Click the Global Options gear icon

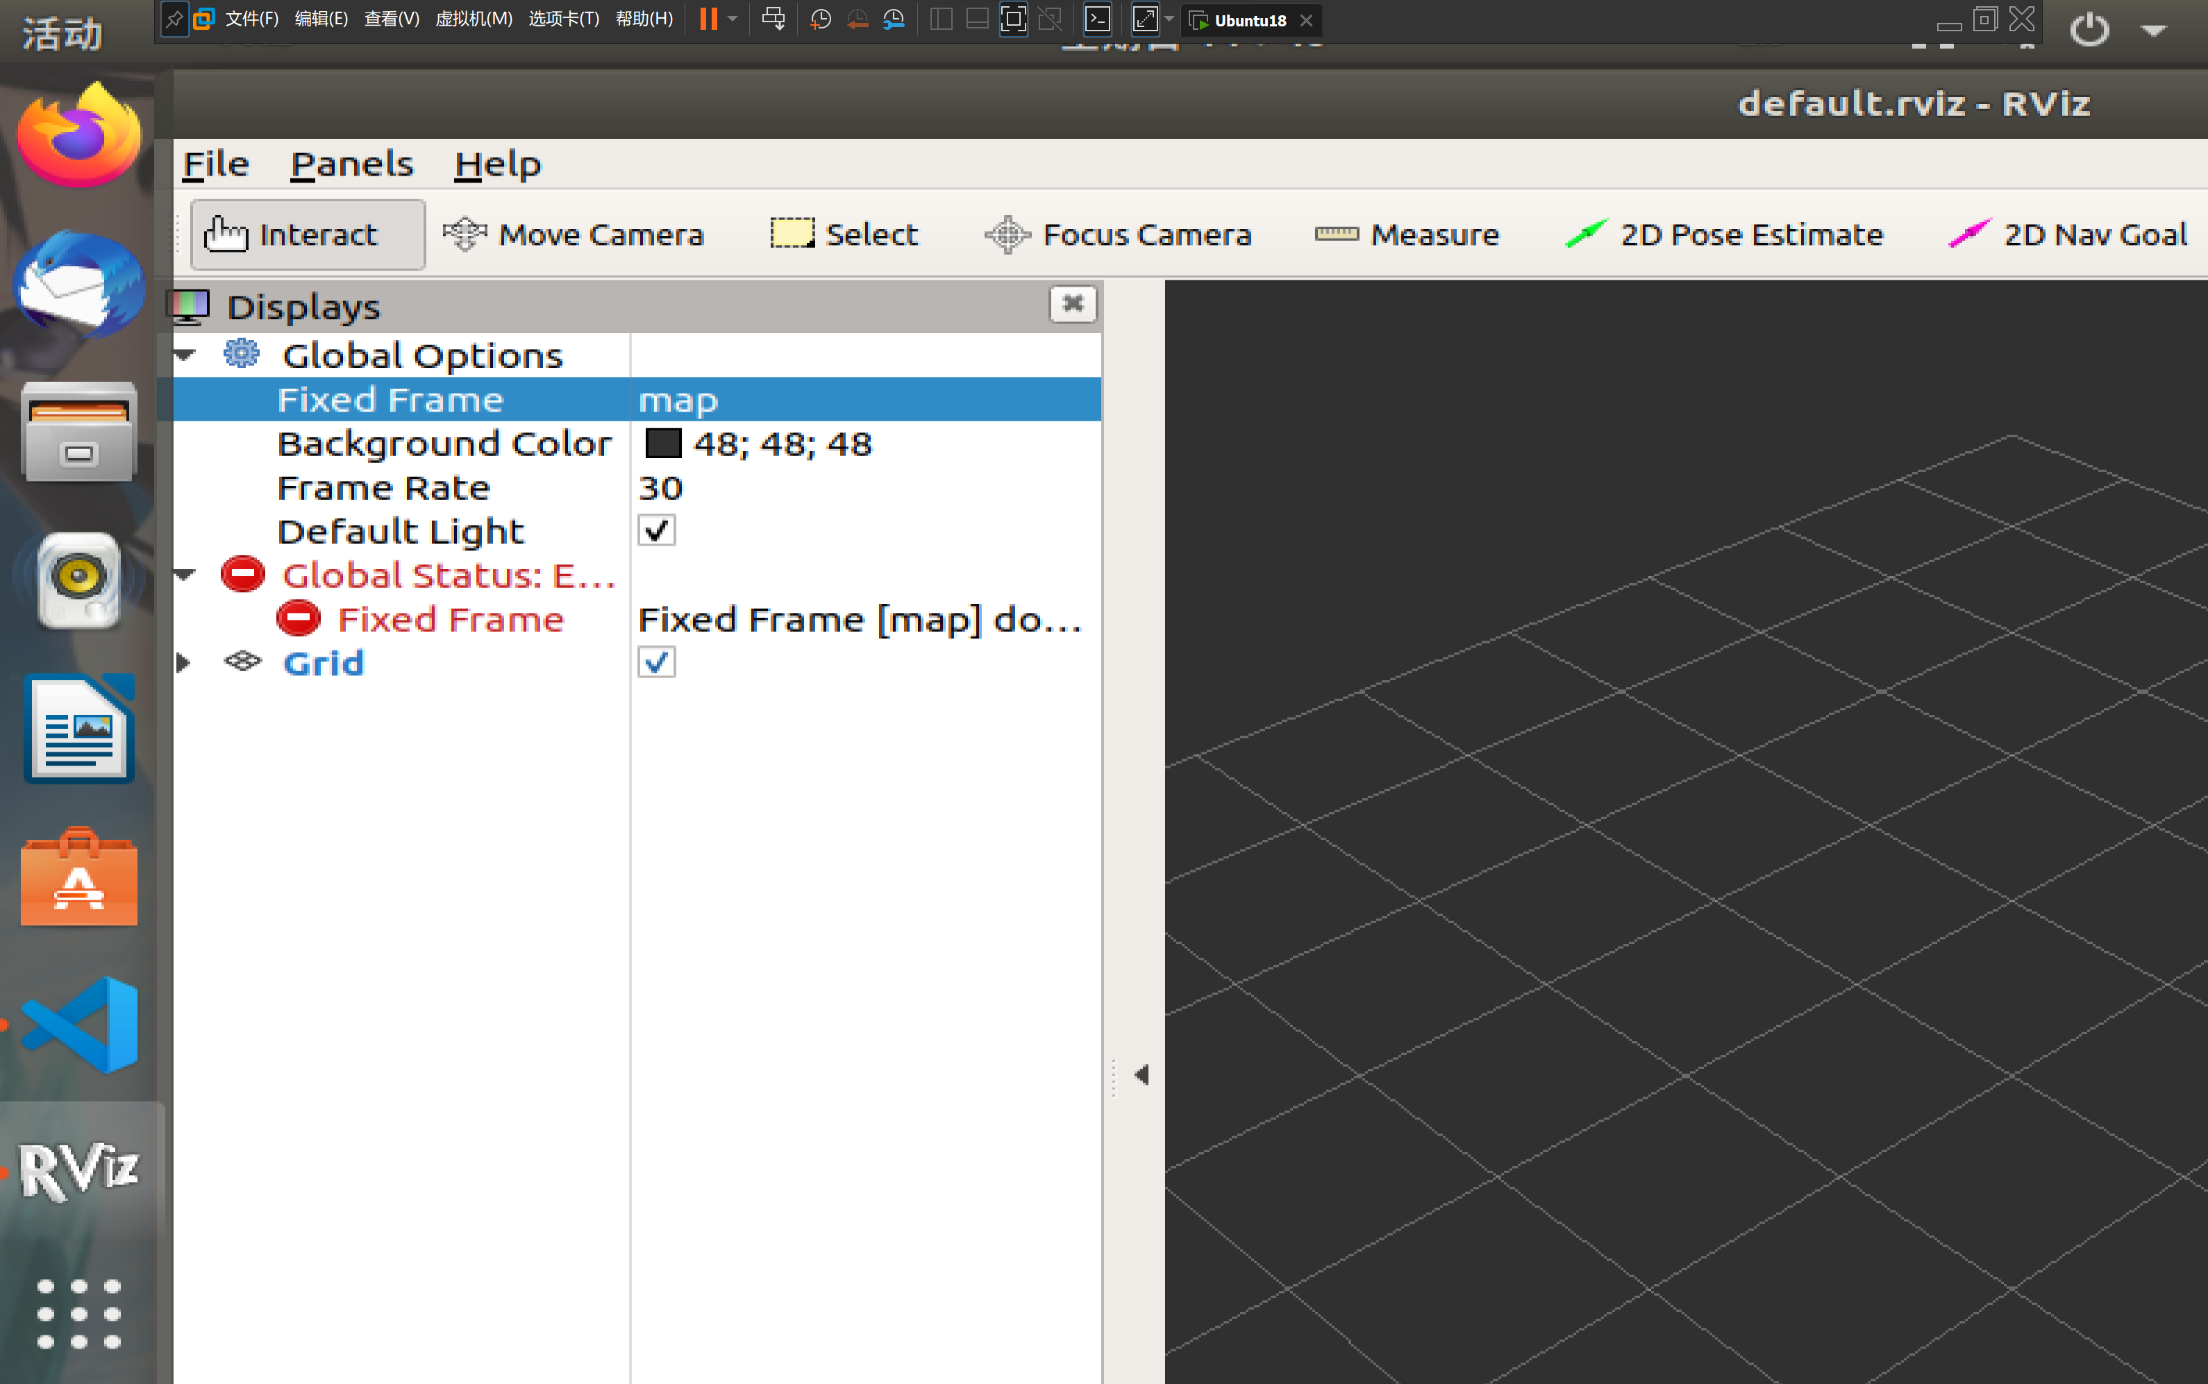point(242,353)
